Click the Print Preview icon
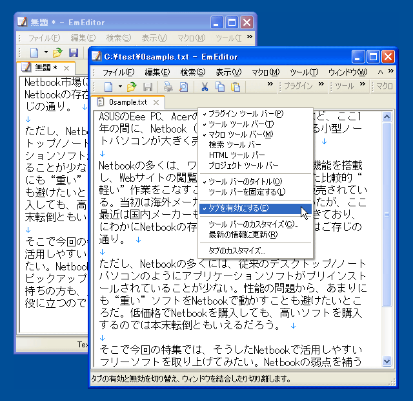The height and width of the screenshot is (401, 413). click(x=184, y=87)
